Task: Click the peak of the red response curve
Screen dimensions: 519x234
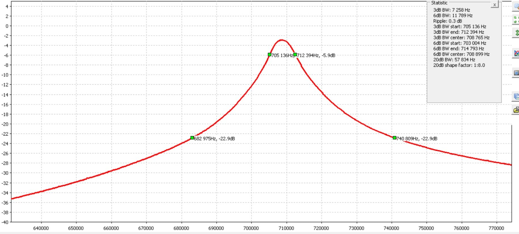Action: (x=282, y=40)
